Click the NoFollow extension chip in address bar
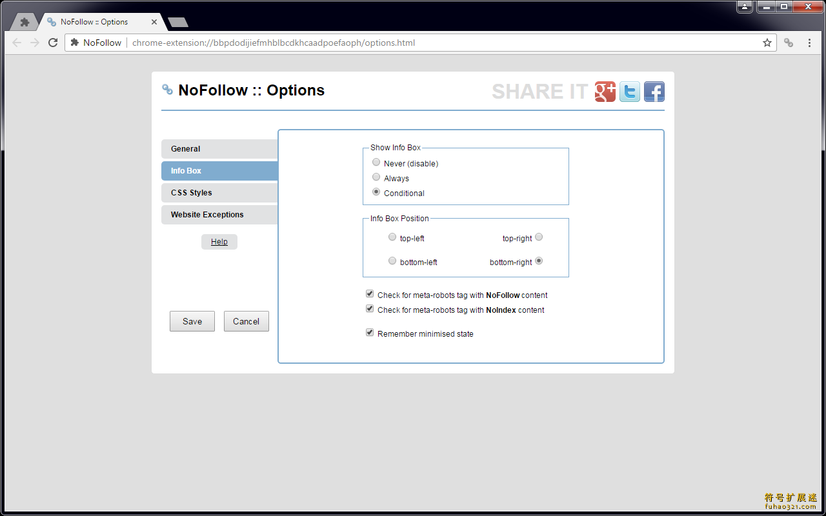Image resolution: width=826 pixels, height=516 pixels. point(96,43)
